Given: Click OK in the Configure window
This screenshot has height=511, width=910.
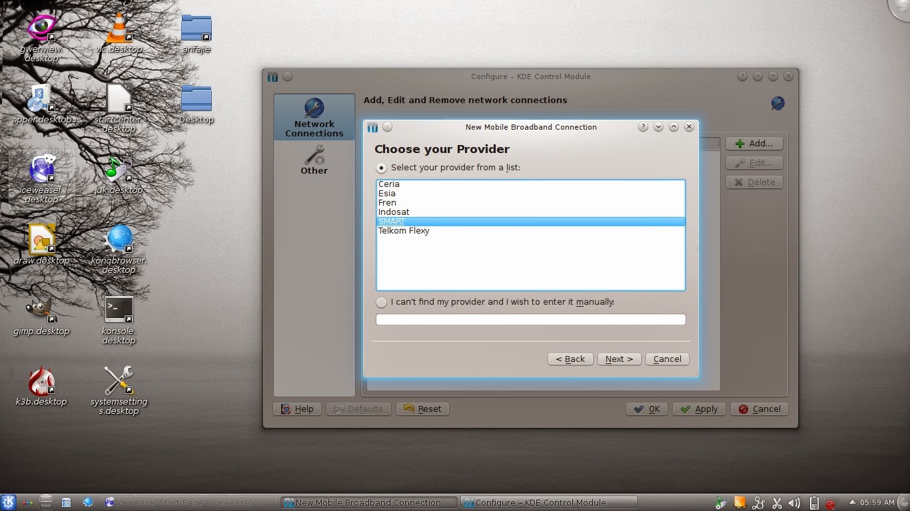Looking at the screenshot, I should coord(647,409).
